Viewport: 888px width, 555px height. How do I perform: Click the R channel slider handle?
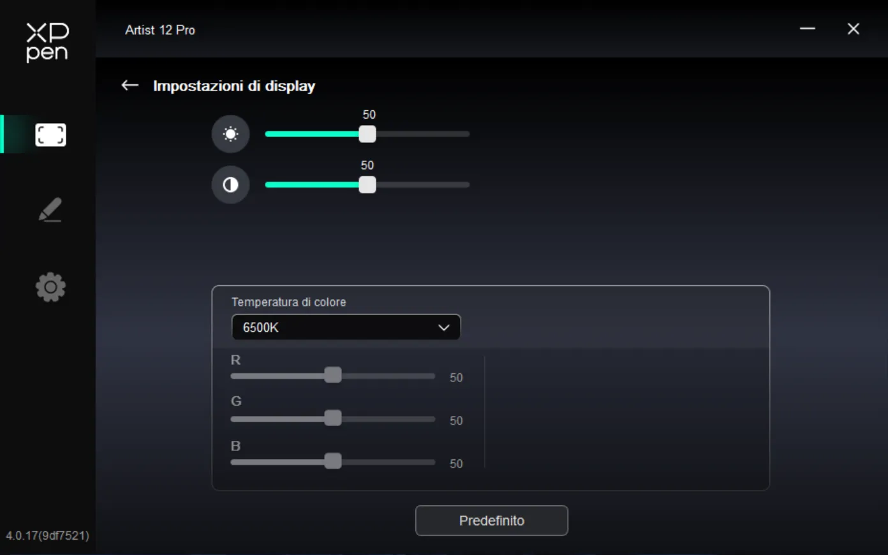coord(333,375)
